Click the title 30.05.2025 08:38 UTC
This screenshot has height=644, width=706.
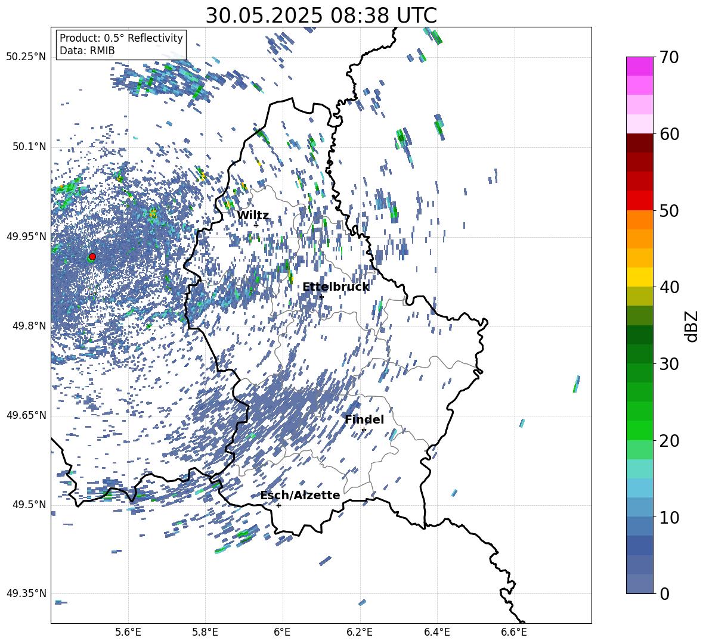[x=321, y=16]
